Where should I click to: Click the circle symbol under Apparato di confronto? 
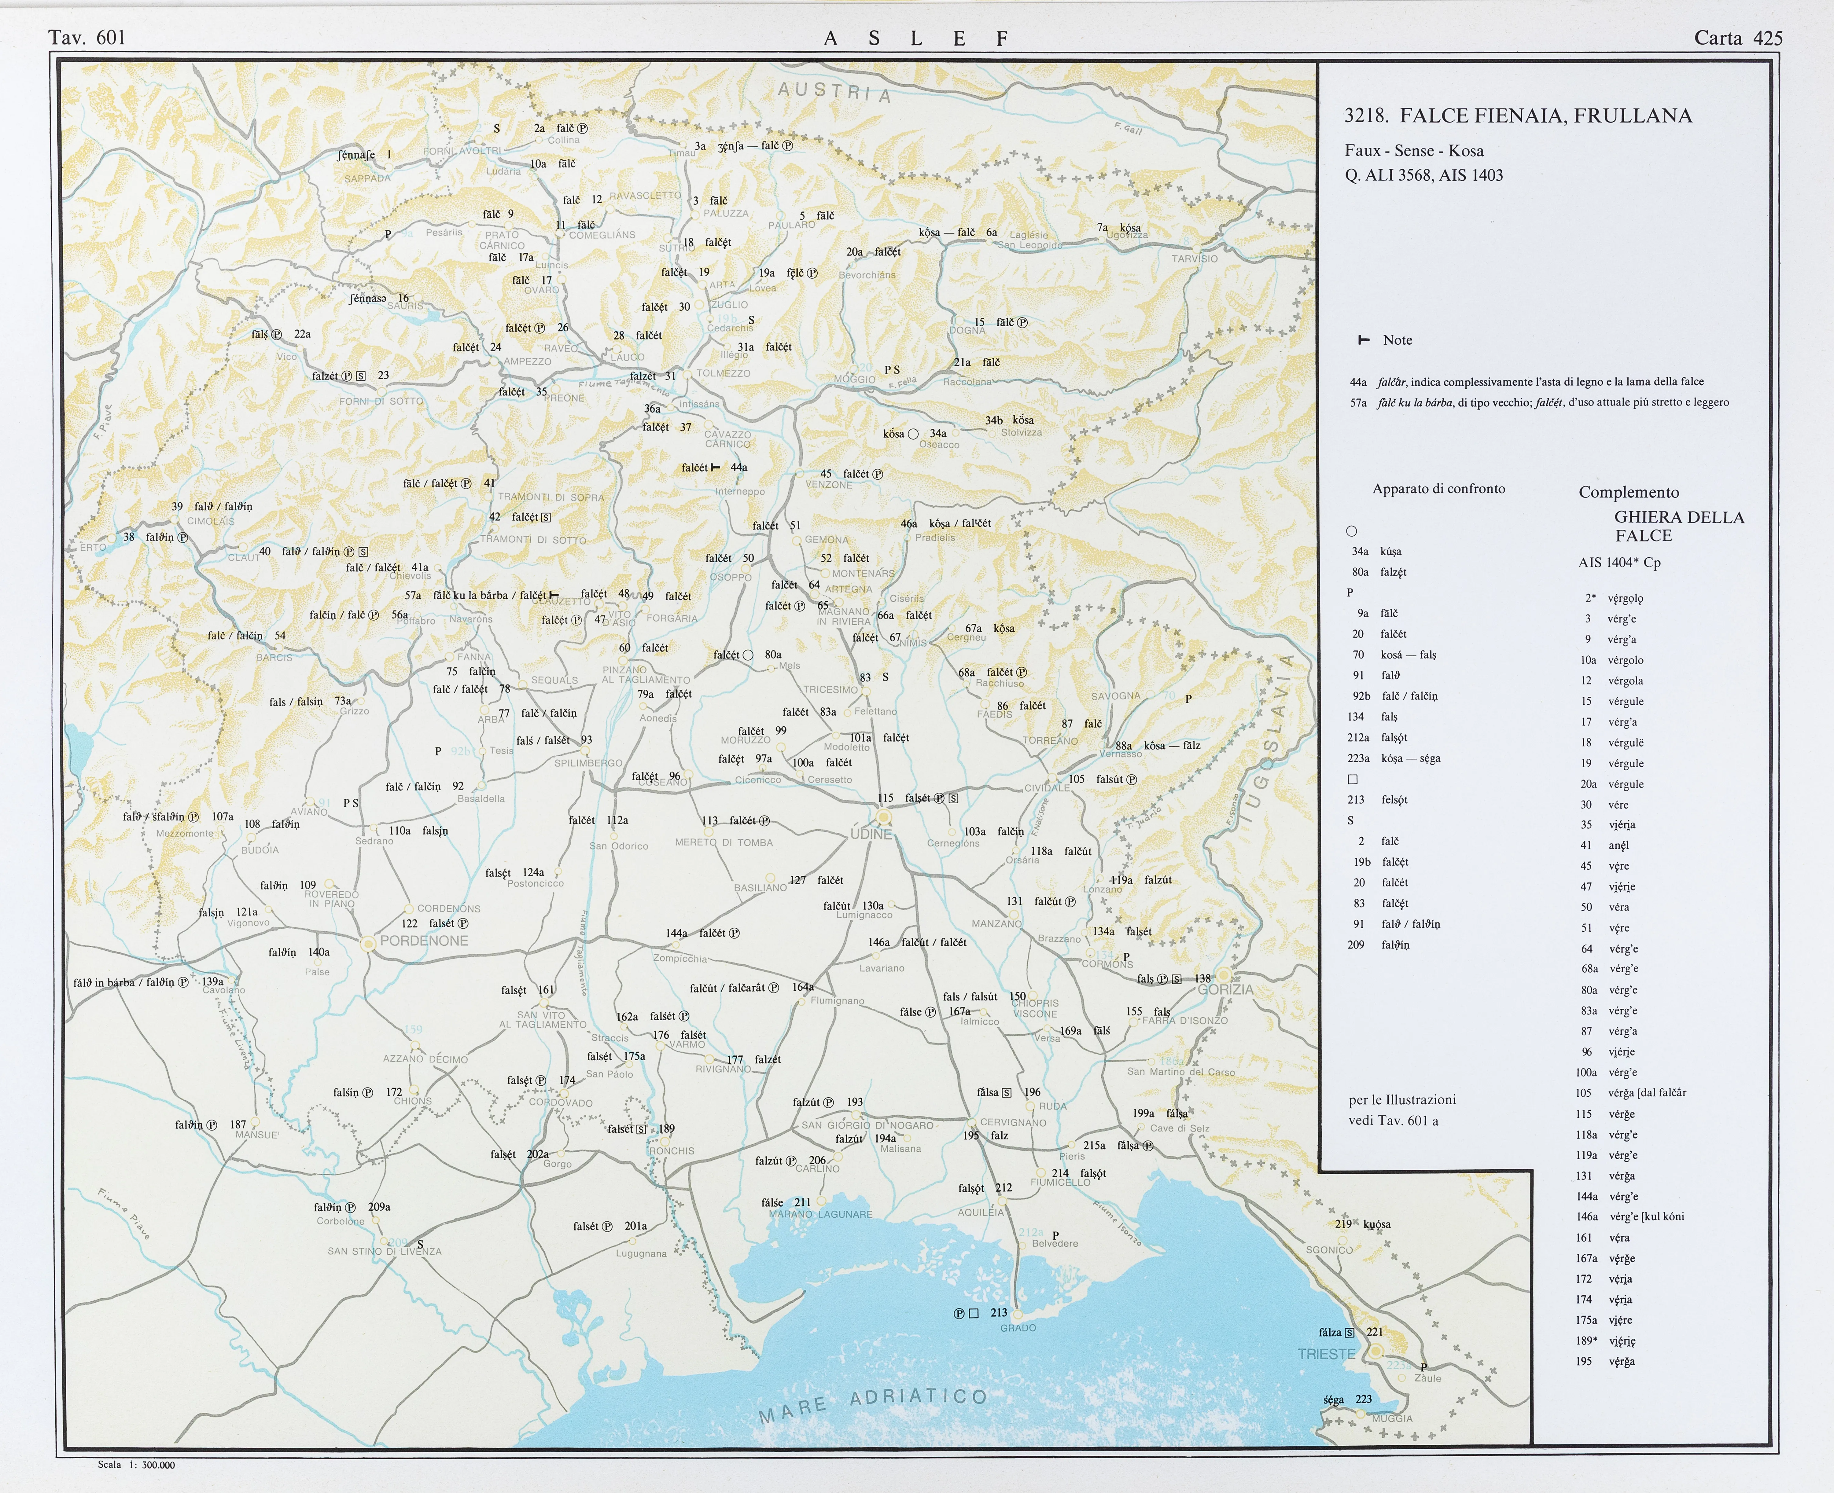[x=1351, y=531]
